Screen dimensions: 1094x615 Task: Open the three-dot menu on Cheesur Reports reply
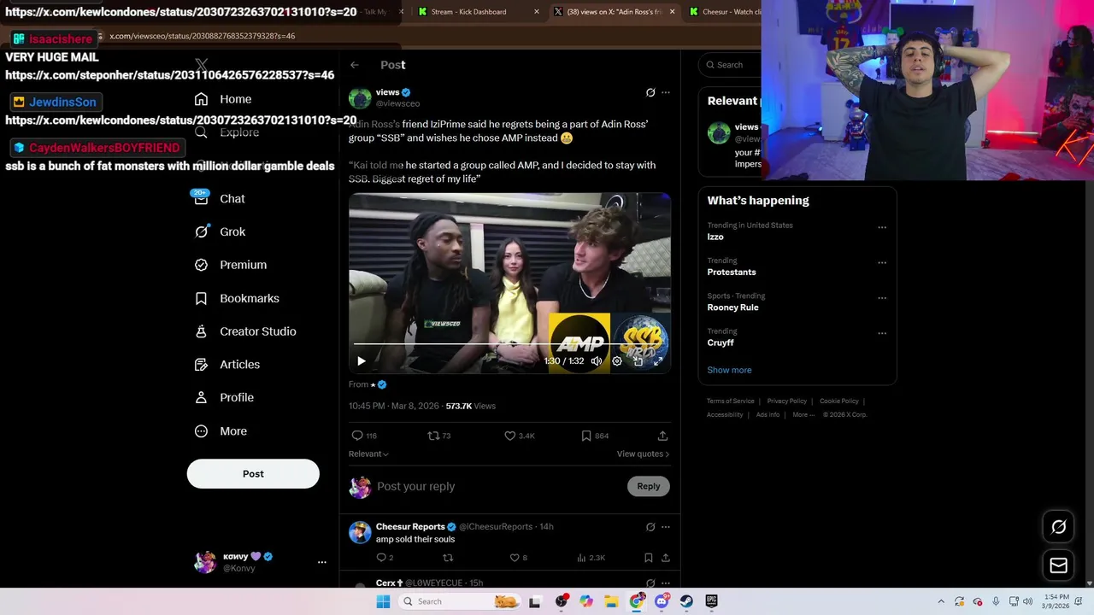tap(666, 527)
